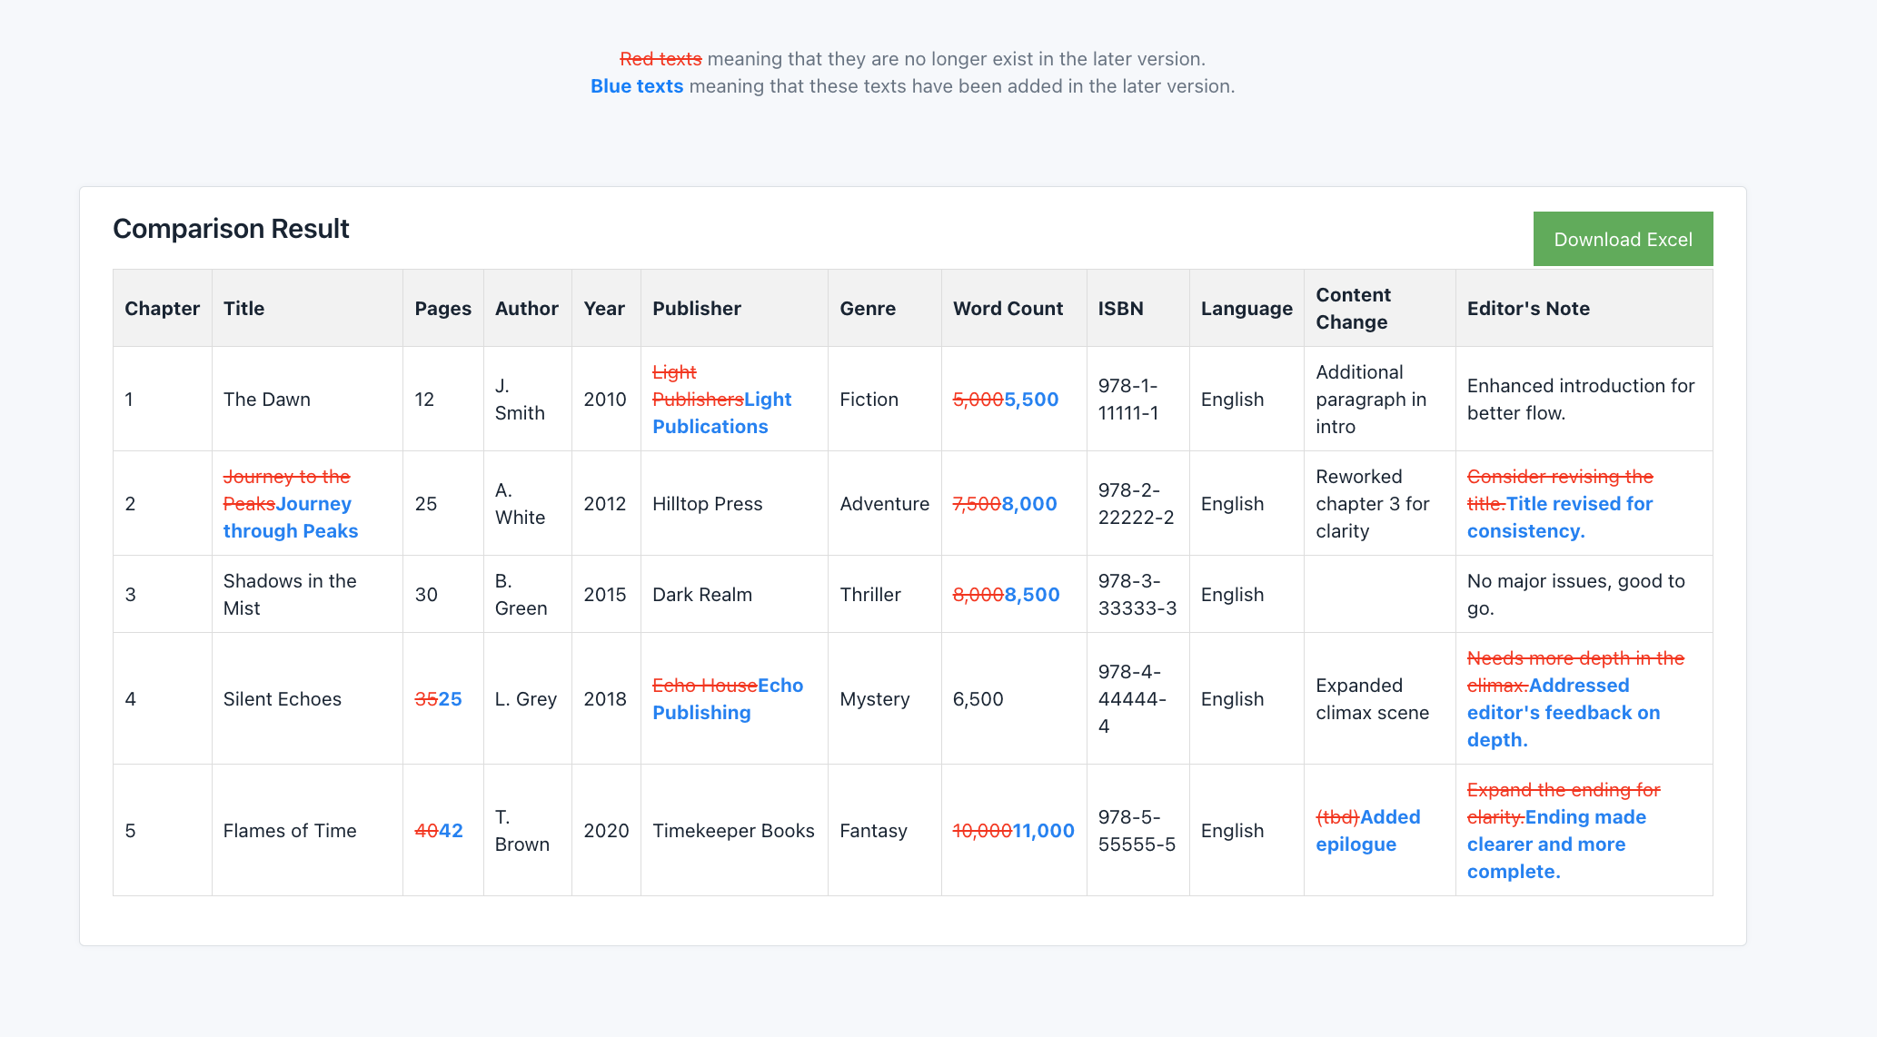Image resolution: width=1877 pixels, height=1037 pixels.
Task: Click the Chapter column header
Action: click(162, 308)
